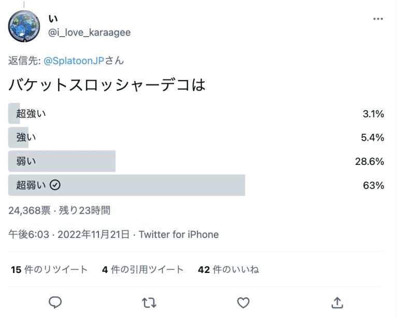View the 4 件の引用ツイート list
The width and height of the screenshot is (404, 318).
coord(143,269)
